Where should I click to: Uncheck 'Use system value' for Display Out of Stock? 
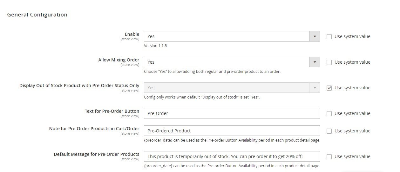pos(329,88)
